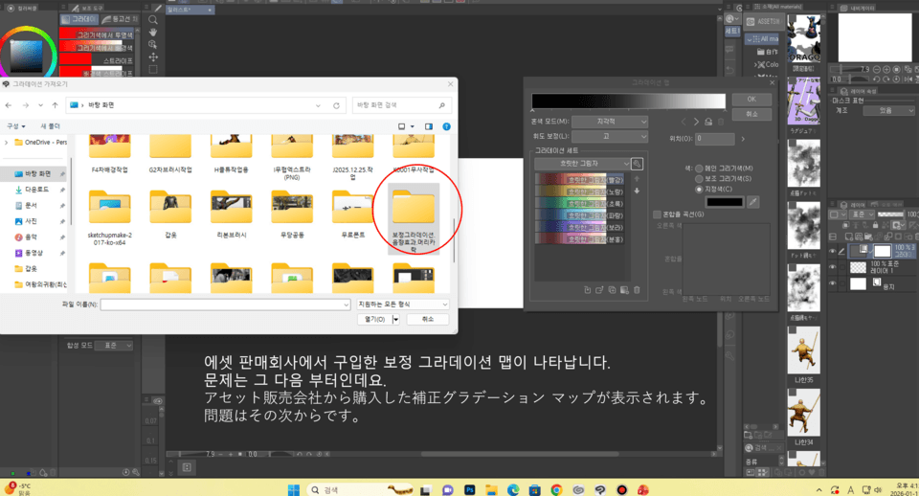Move selected gradient down in the list
The height and width of the screenshot is (496, 919).
[x=638, y=192]
